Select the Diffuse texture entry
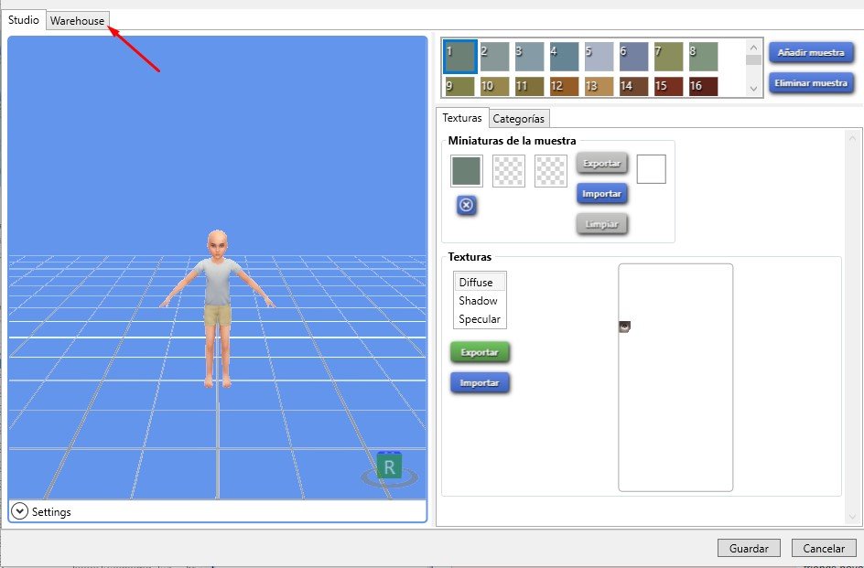864x568 pixels. pyautogui.click(x=476, y=283)
